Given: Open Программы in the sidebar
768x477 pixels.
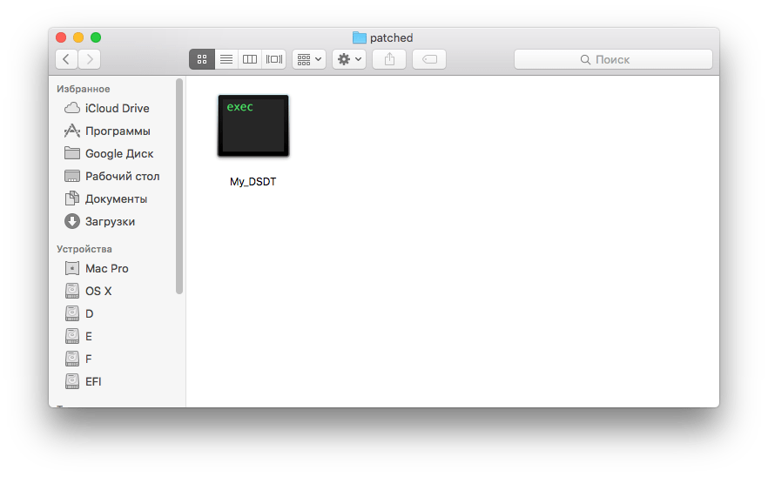Looking at the screenshot, I should (x=117, y=131).
